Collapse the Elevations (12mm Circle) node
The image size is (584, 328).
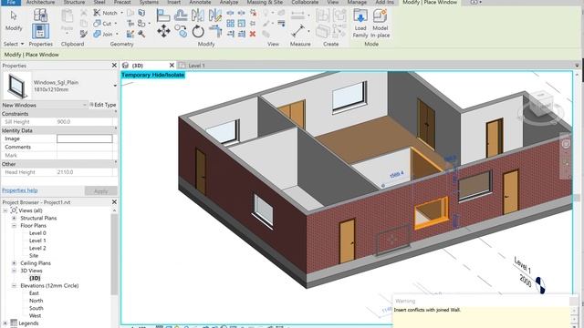pos(15,285)
